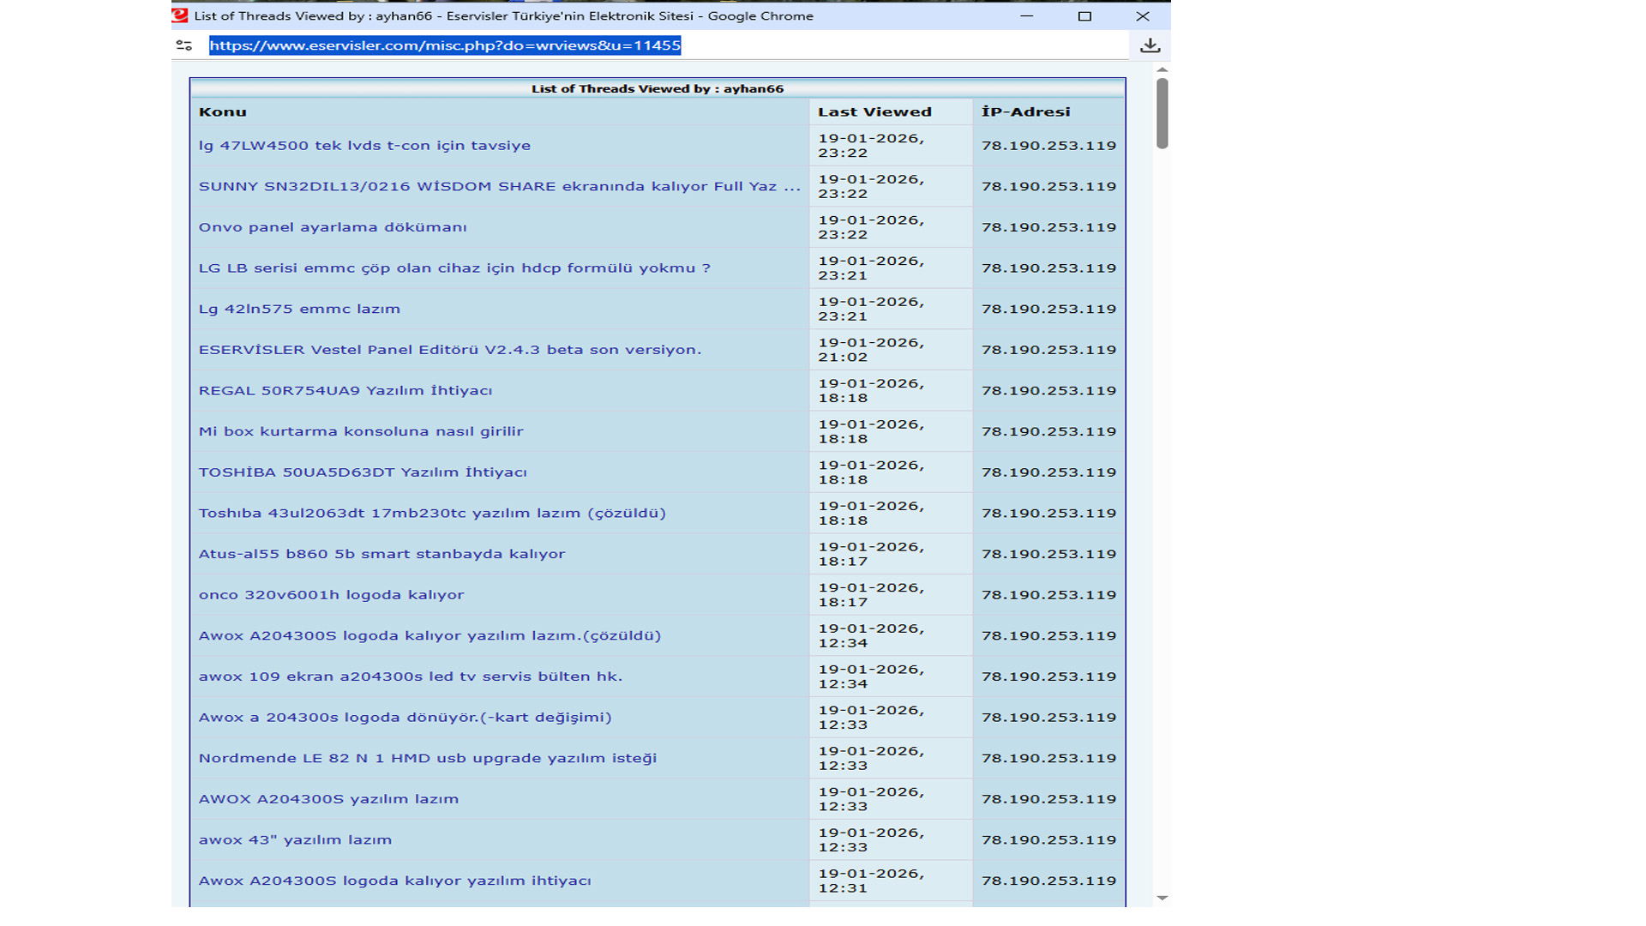The width and height of the screenshot is (1646, 926).
Task: Click the table title List of Threads Viewed
Action: tap(657, 88)
